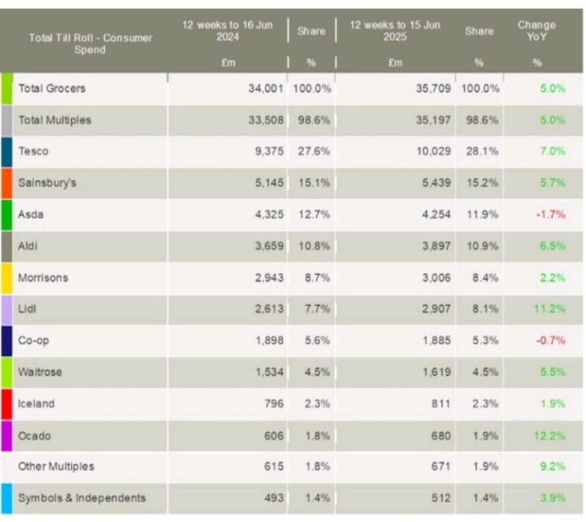Click Ocado's 12.2% YoY change value
Viewport: 586px width, 522px height.
click(x=550, y=436)
